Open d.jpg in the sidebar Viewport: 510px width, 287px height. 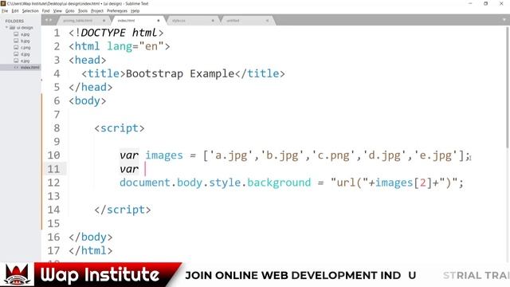pos(25,54)
